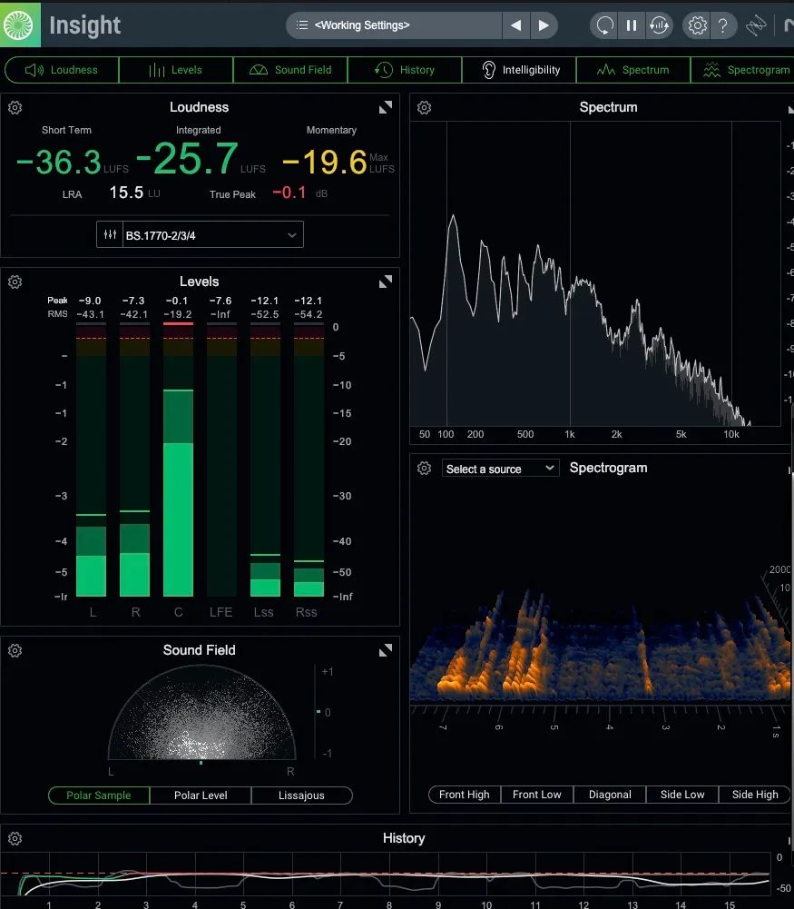Expand the Loudness panel to full view
This screenshot has width=794, height=909.
point(385,107)
